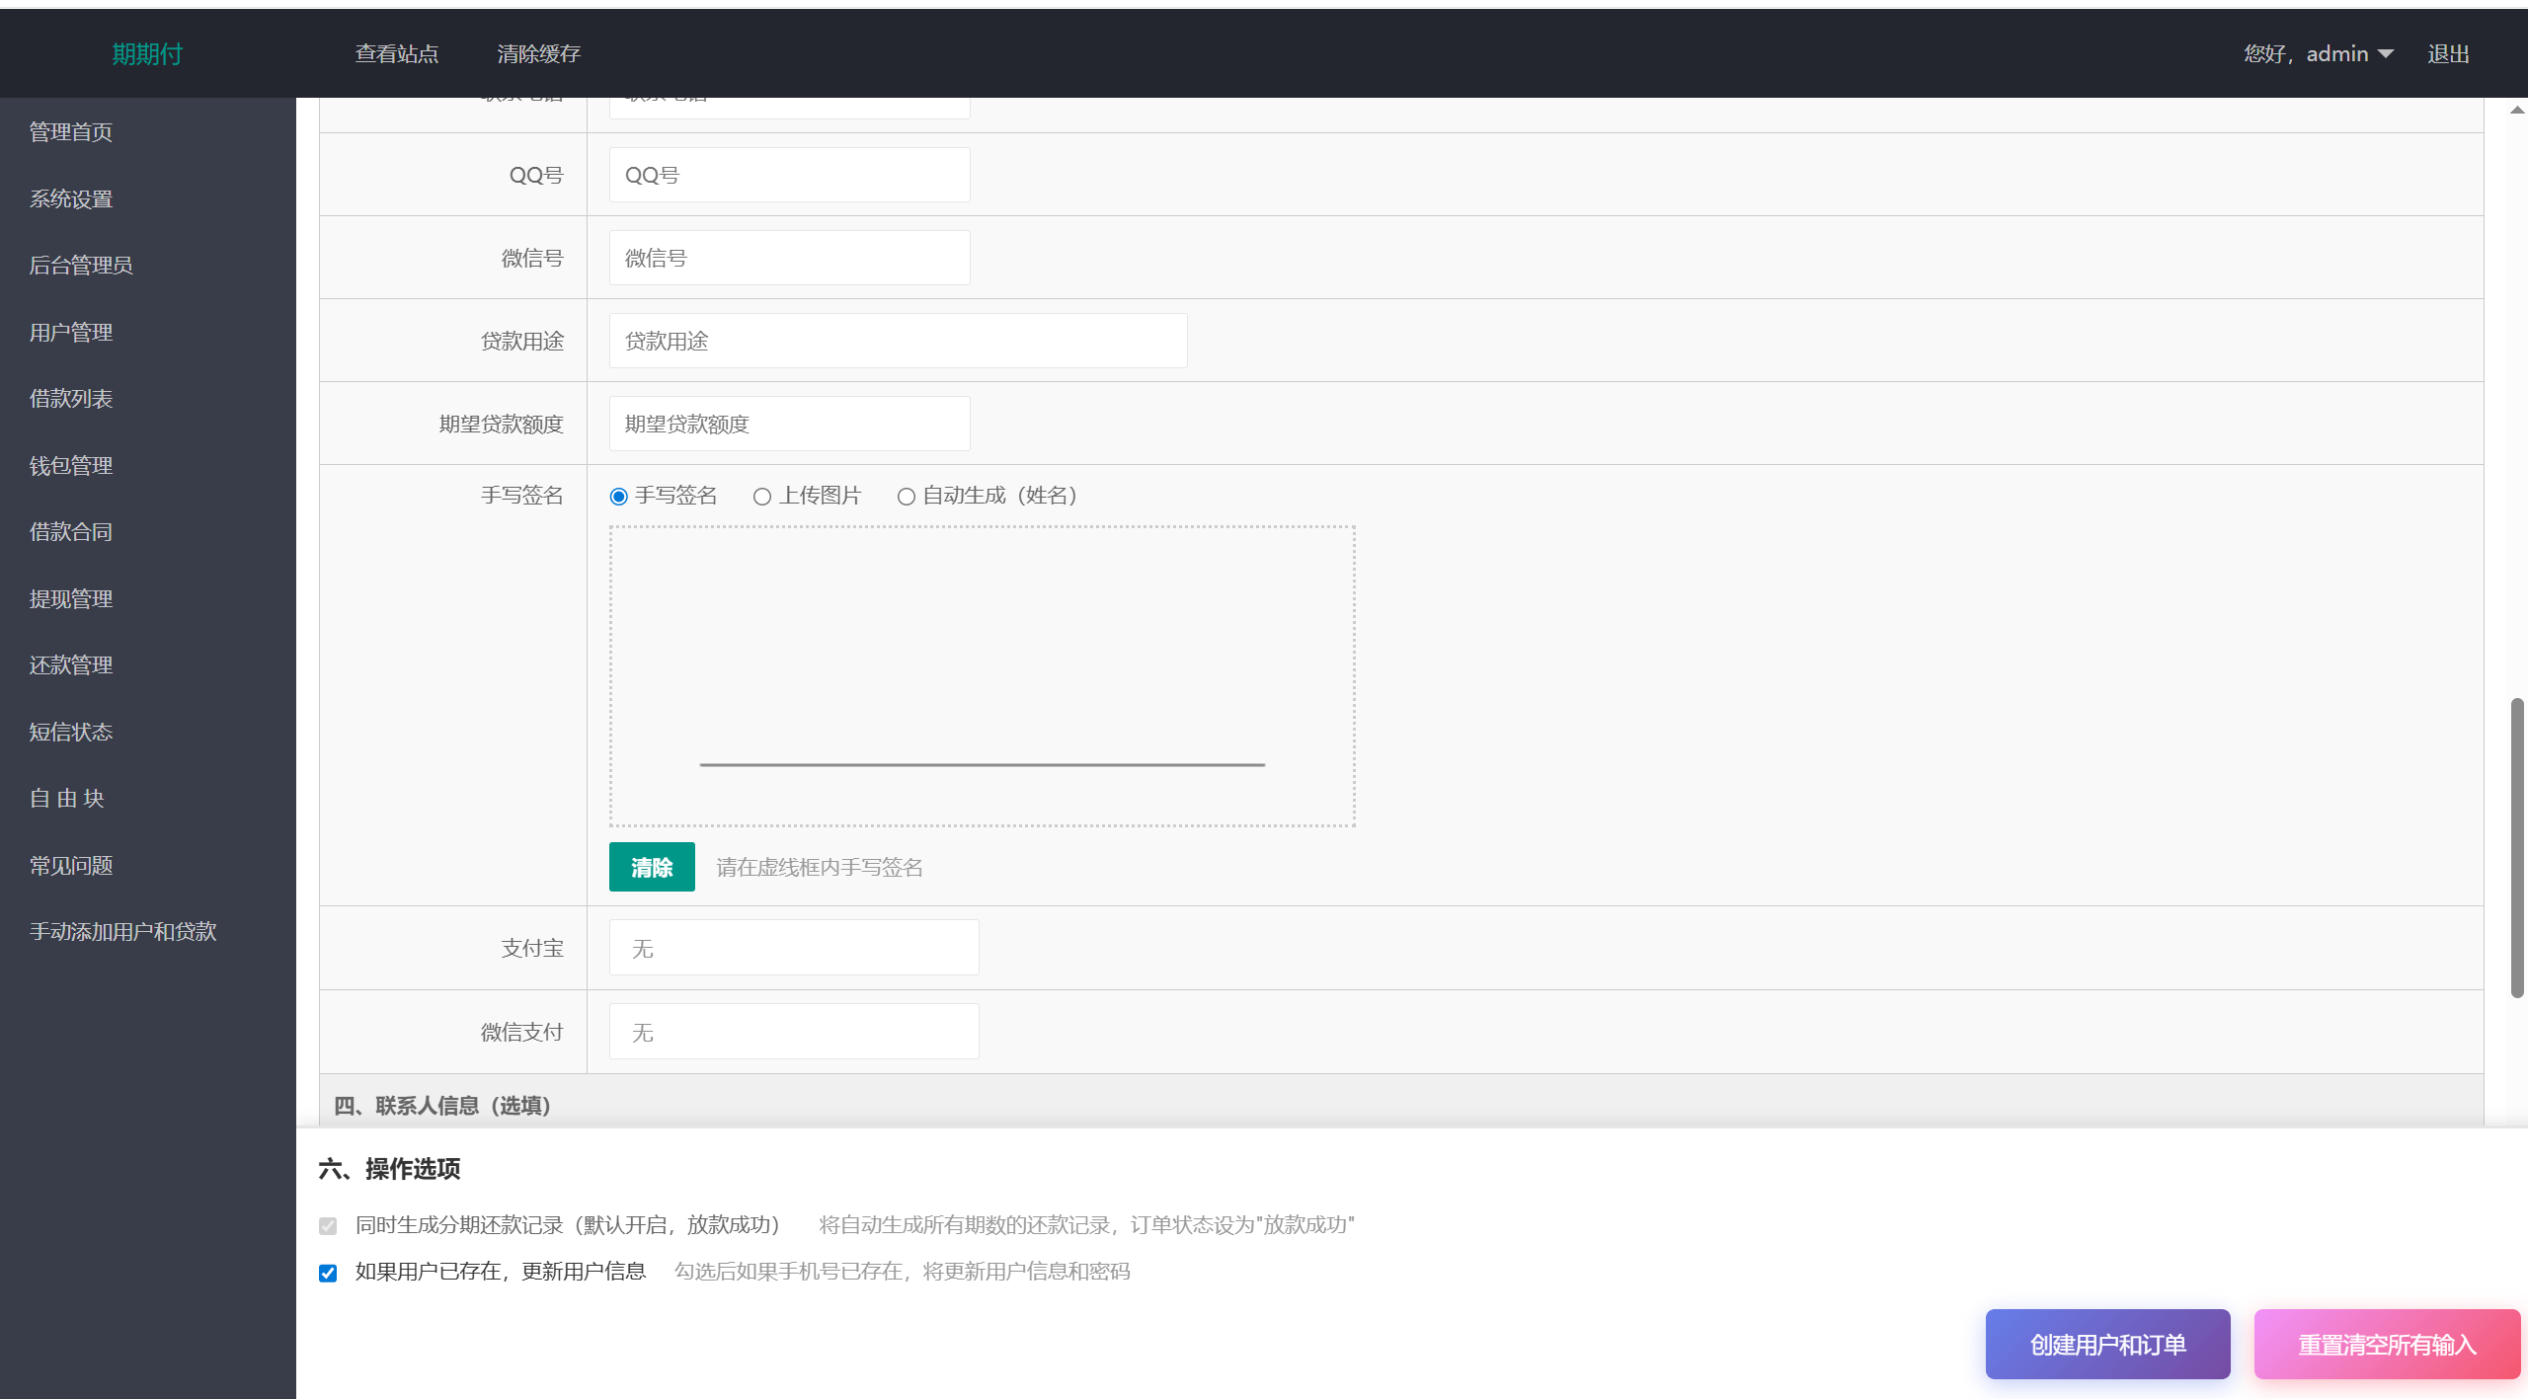The width and height of the screenshot is (2528, 1399).
Task: Toggle 同时生成分期还款记录 checkbox
Action: click(x=328, y=1225)
